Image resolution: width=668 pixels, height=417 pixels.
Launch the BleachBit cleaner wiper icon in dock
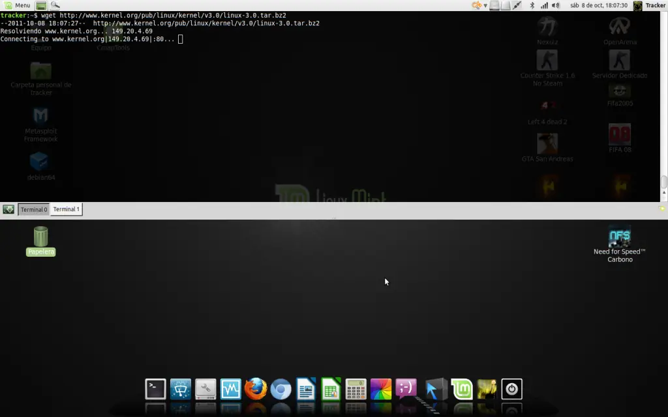[x=181, y=389]
